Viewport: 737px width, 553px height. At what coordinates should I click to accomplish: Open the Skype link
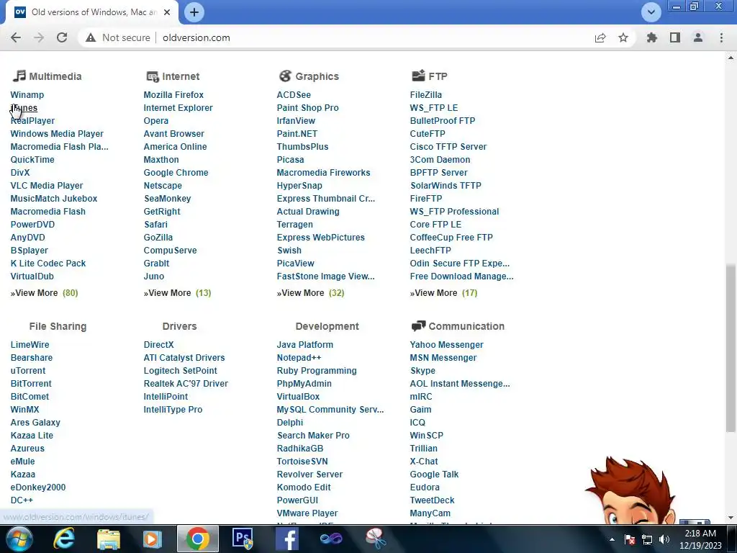tap(422, 371)
